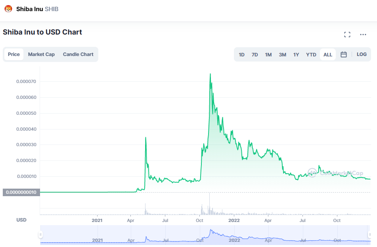Image resolution: width=377 pixels, height=247 pixels.
Task: Grab the left range slider handle
Action: click(40, 235)
